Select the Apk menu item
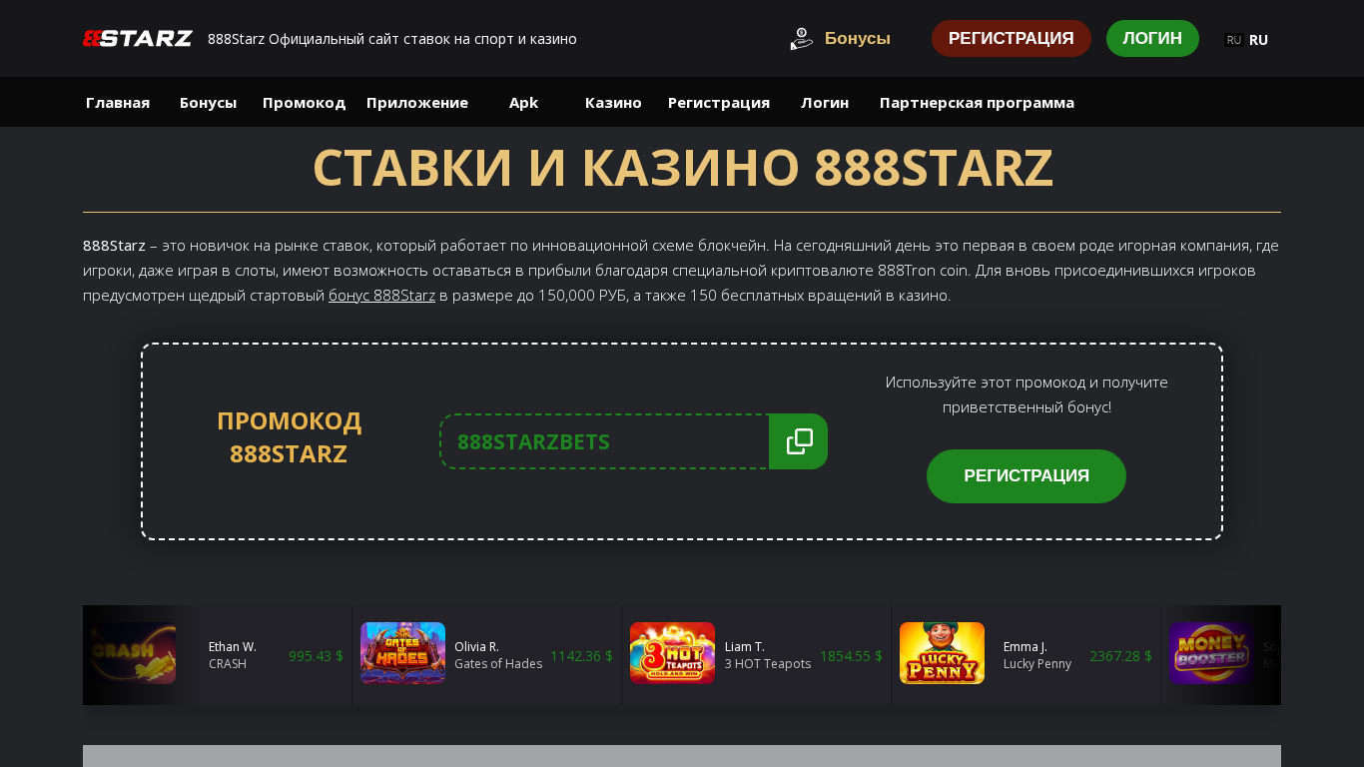This screenshot has height=767, width=1364. 523,102
